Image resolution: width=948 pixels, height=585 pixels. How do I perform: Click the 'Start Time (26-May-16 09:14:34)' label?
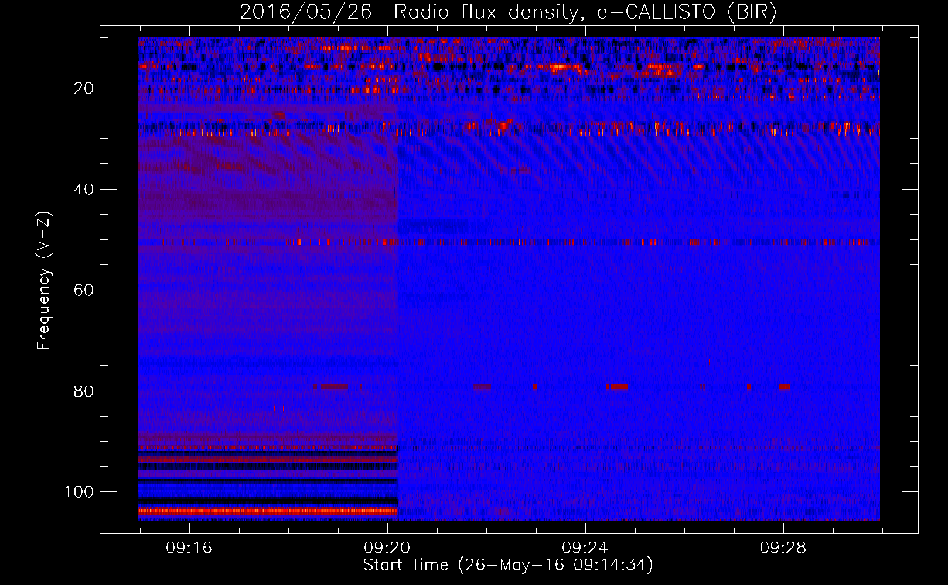pyautogui.click(x=508, y=565)
